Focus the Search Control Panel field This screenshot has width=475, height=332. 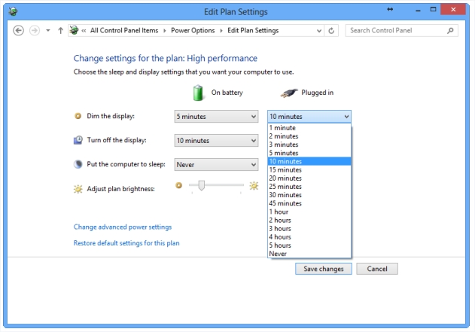[402, 31]
